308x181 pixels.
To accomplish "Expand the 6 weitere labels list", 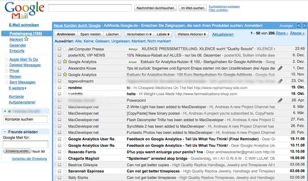I will (18, 88).
